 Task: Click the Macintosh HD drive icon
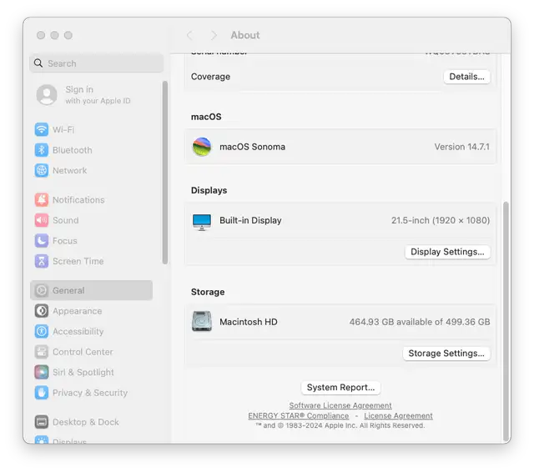(202, 321)
